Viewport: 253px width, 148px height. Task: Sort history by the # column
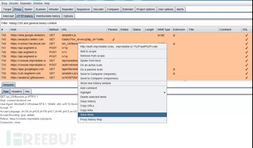pyautogui.click(x=5, y=30)
